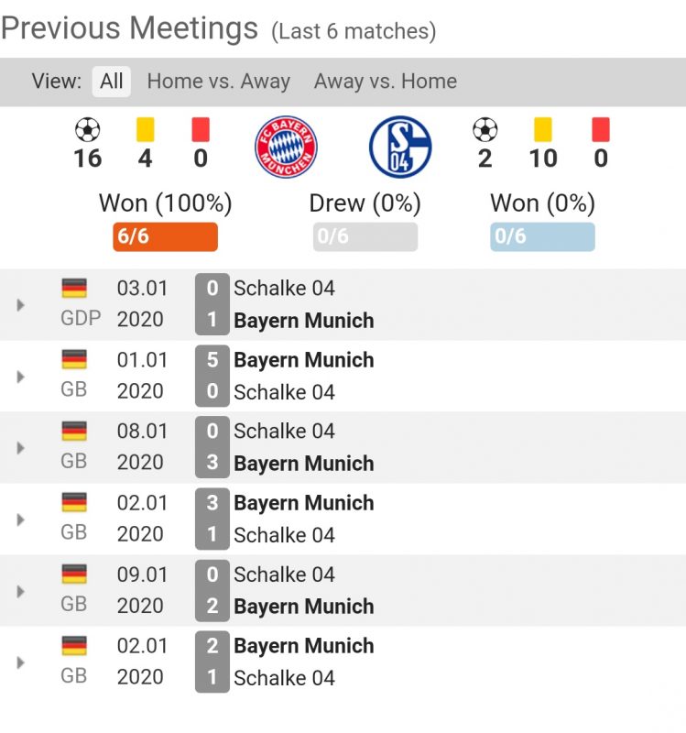
Task: Expand the 08.01 match row arrow
Action: pyautogui.click(x=21, y=448)
